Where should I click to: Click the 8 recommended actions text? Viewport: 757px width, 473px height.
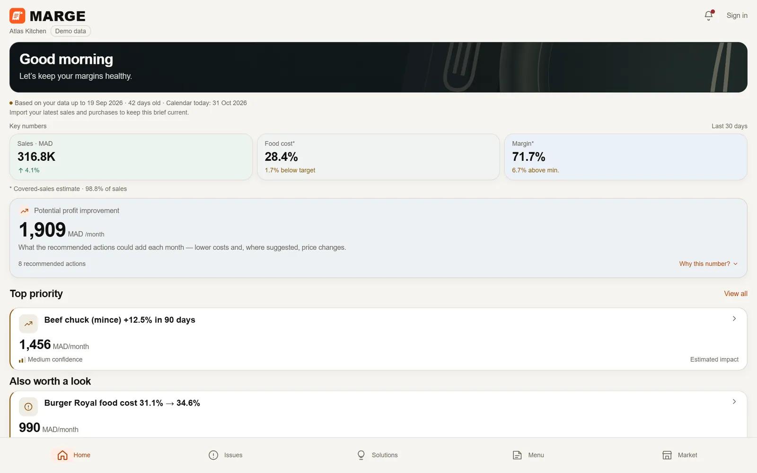click(52, 264)
